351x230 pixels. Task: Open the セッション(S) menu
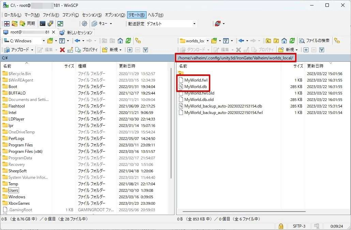point(92,15)
